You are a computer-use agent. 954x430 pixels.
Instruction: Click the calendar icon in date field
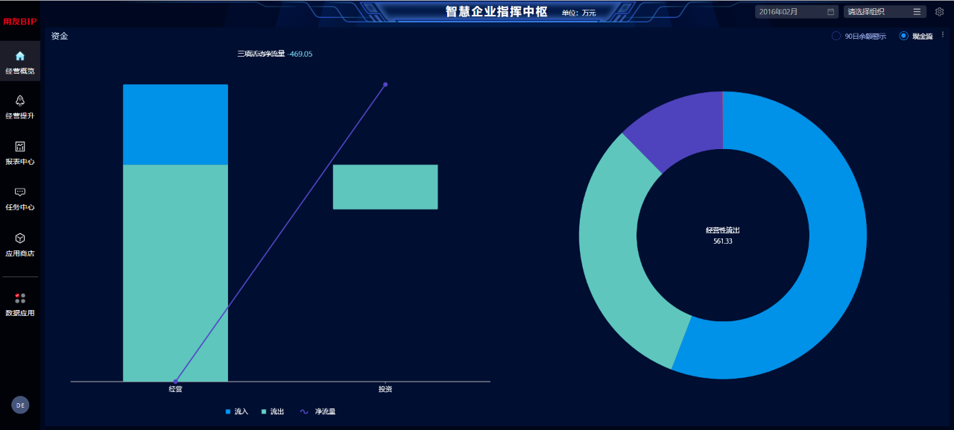point(831,11)
